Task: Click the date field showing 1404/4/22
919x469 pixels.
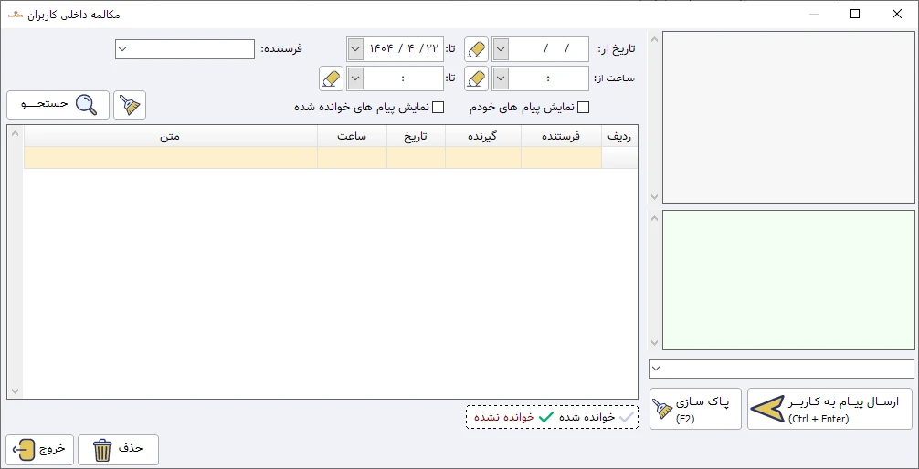Action: tap(403, 49)
